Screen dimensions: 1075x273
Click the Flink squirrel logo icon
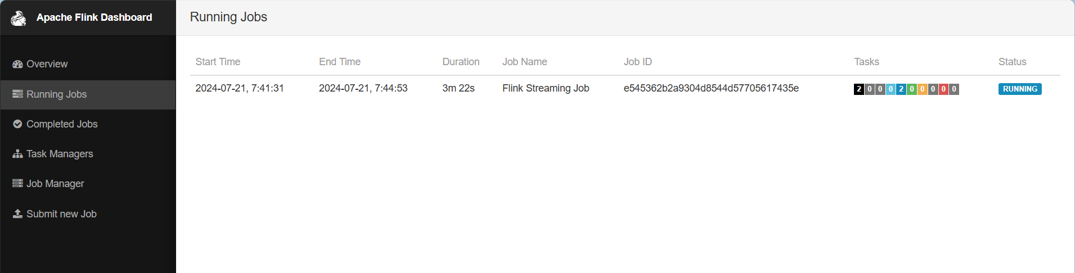19,18
